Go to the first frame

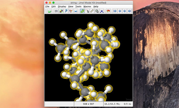(x=115, y=11)
